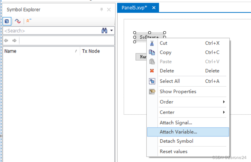251x162 pixels.
Task: Select the database symbol filter icon
Action: point(7,21)
